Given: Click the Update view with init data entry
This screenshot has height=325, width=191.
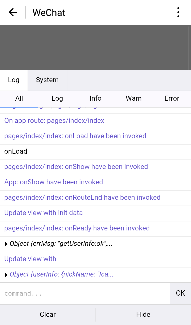Looking at the screenshot, I should pos(44,213).
